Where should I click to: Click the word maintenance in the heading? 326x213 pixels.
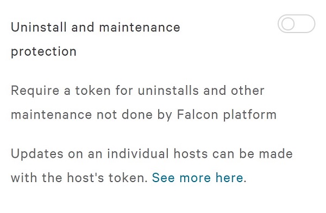[x=140, y=28]
